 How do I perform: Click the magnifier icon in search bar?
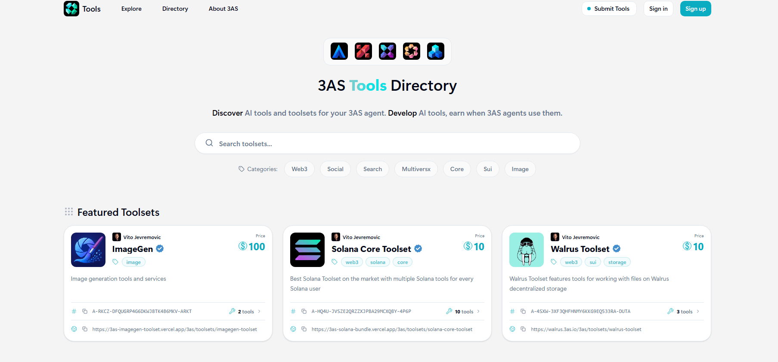[209, 143]
